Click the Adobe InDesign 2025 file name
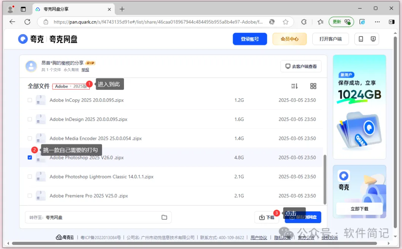 (x=89, y=119)
